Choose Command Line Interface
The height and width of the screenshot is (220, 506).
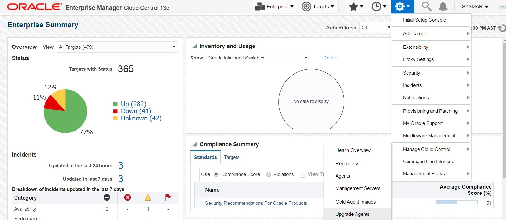click(431, 162)
